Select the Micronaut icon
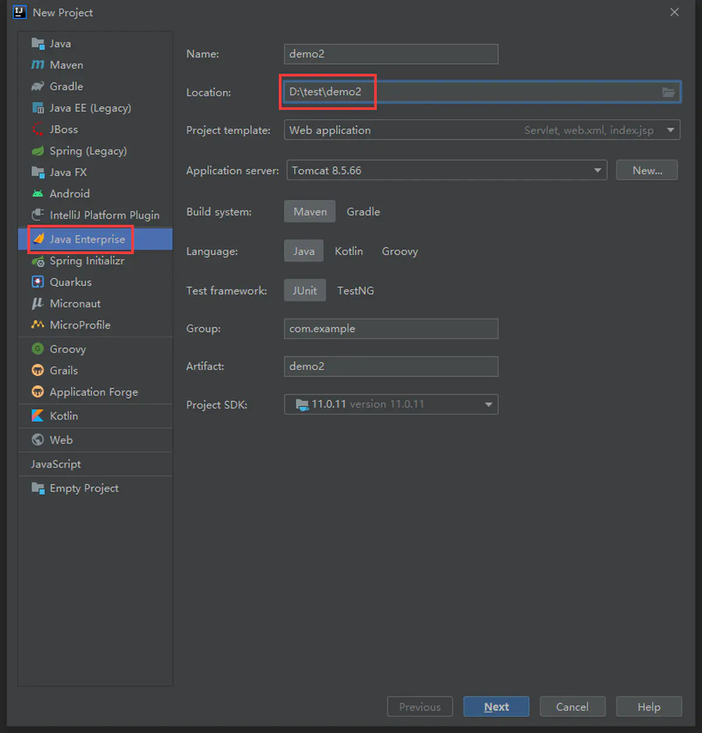The image size is (702, 733). [38, 304]
